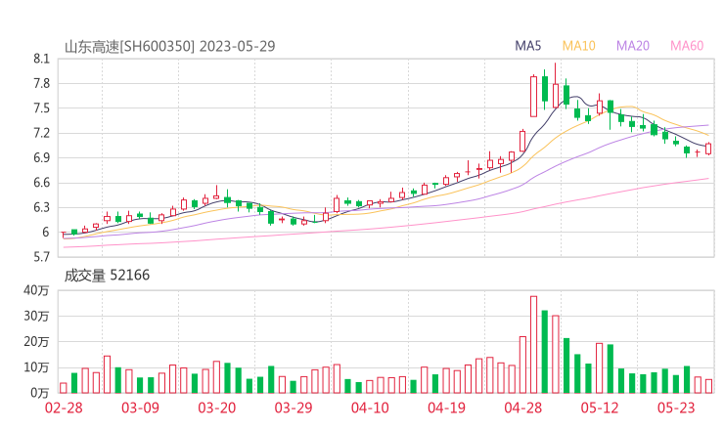Click the tallest red volume bar
The height and width of the screenshot is (430, 724).
point(534,345)
